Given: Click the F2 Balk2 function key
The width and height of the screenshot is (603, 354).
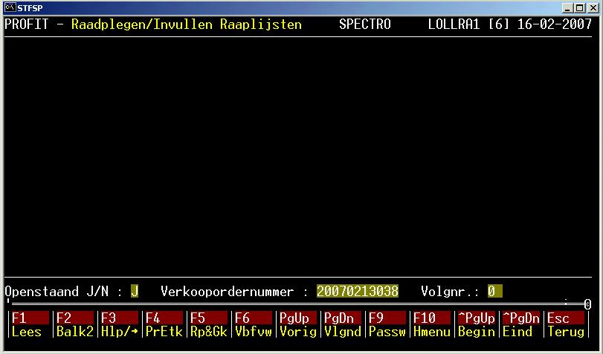Looking at the screenshot, I should tap(75, 325).
